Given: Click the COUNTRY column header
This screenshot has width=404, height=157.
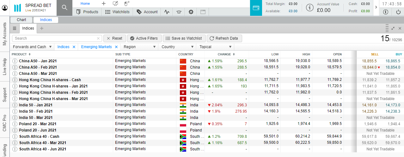Looking at the screenshot, I should 186,54.
